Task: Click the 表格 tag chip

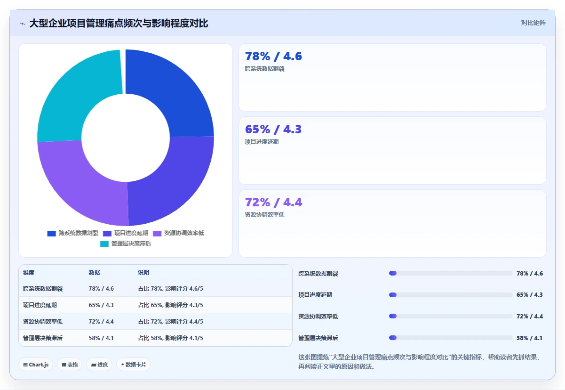Action: tap(70, 365)
